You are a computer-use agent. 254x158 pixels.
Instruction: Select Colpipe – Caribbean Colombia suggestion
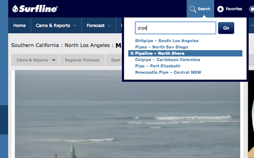167,60
